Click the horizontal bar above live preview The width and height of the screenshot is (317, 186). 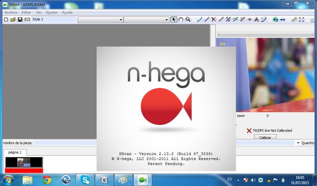[x=265, y=34]
